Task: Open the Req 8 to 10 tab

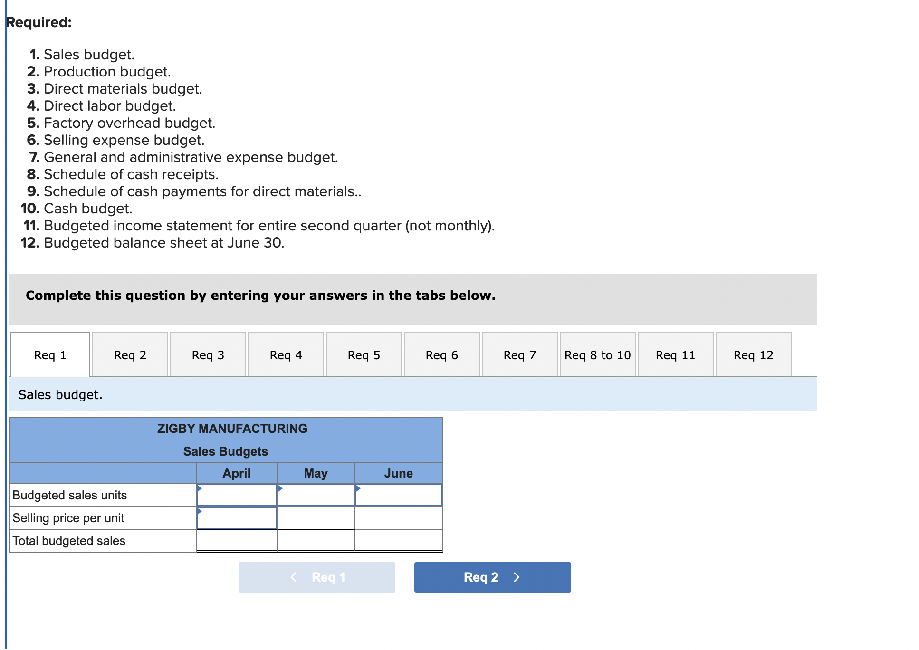Action: [597, 354]
